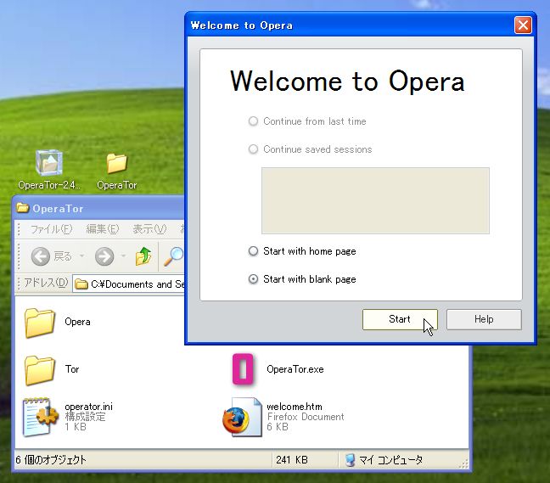Go up one folder level in Explorer

point(143,256)
